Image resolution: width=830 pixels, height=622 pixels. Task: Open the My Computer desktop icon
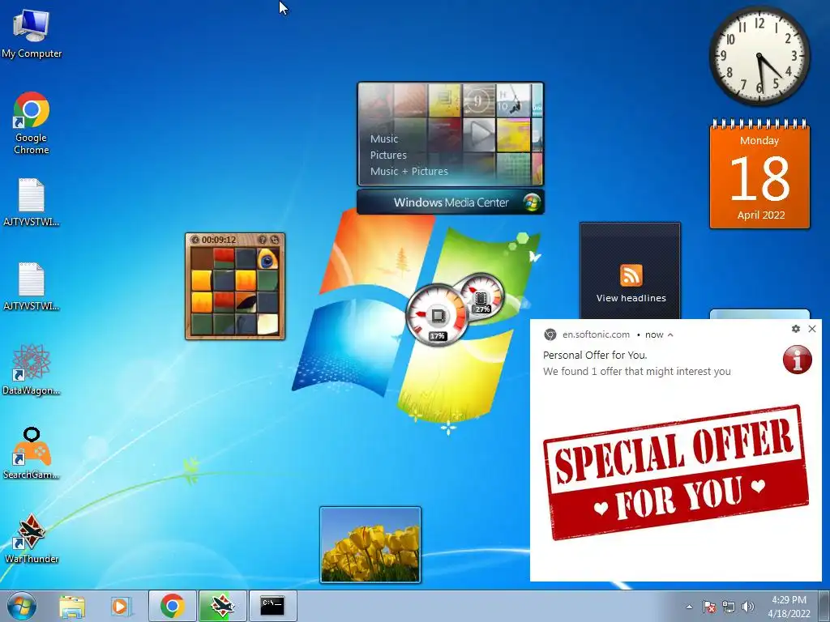[x=32, y=34]
